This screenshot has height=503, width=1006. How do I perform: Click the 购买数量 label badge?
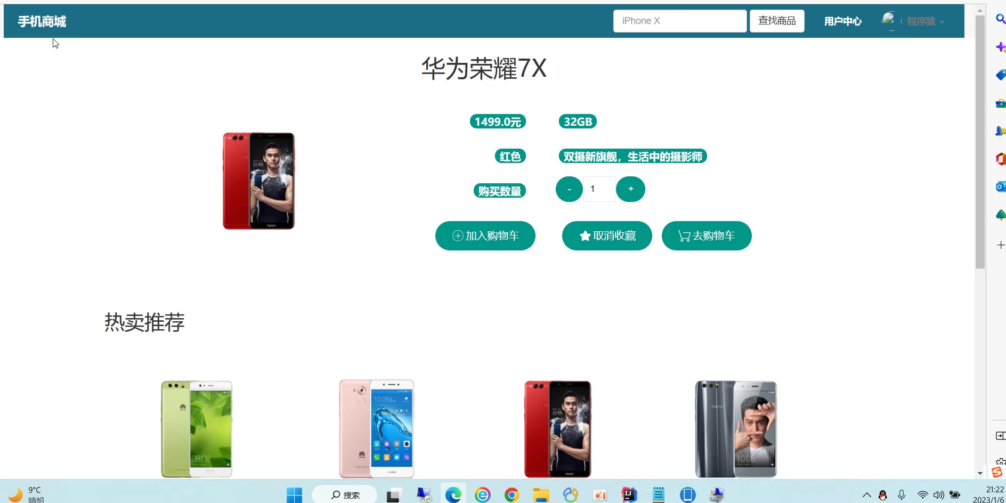tap(499, 191)
